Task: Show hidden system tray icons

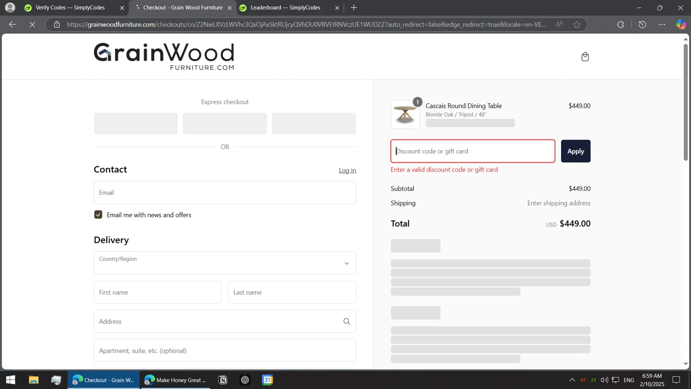Action: tap(572, 380)
